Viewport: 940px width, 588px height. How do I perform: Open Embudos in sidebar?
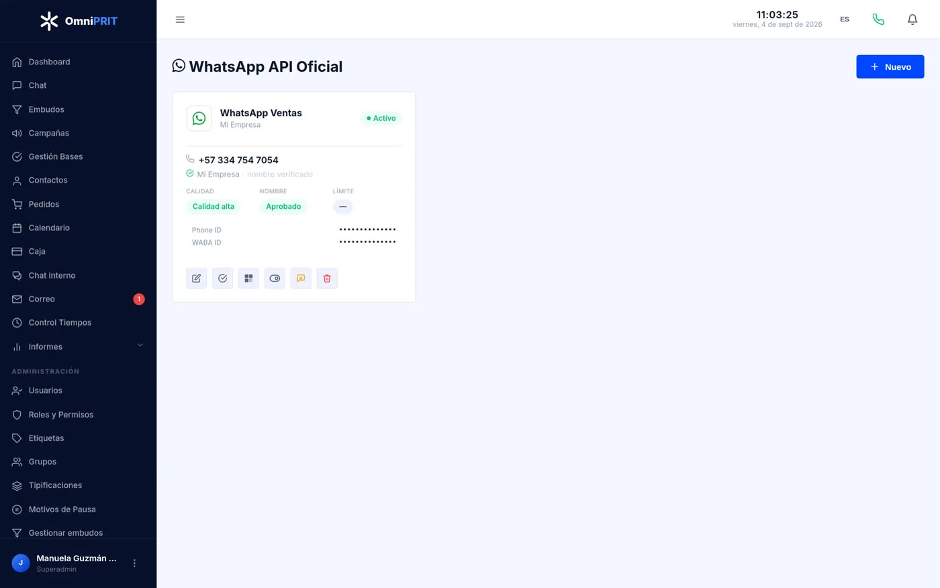coord(79,109)
